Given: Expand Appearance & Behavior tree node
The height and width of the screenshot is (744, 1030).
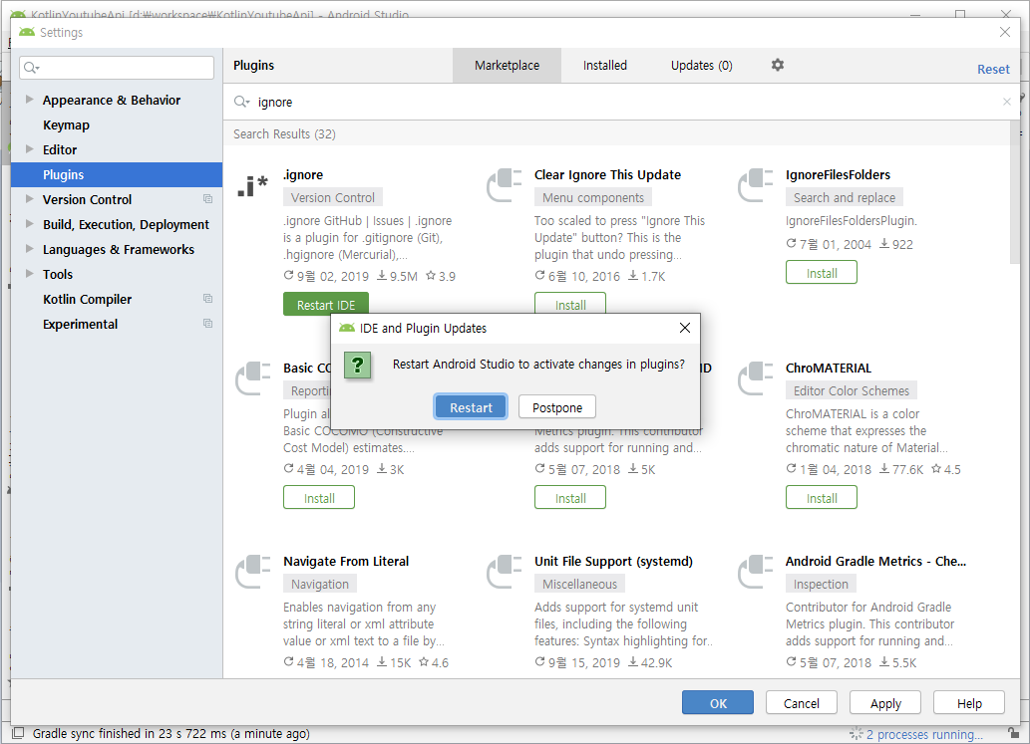Looking at the screenshot, I should pyautogui.click(x=29, y=99).
